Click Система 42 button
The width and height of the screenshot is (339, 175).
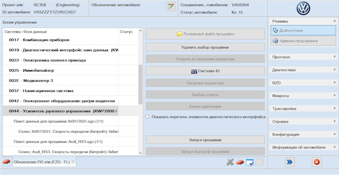click(205, 71)
